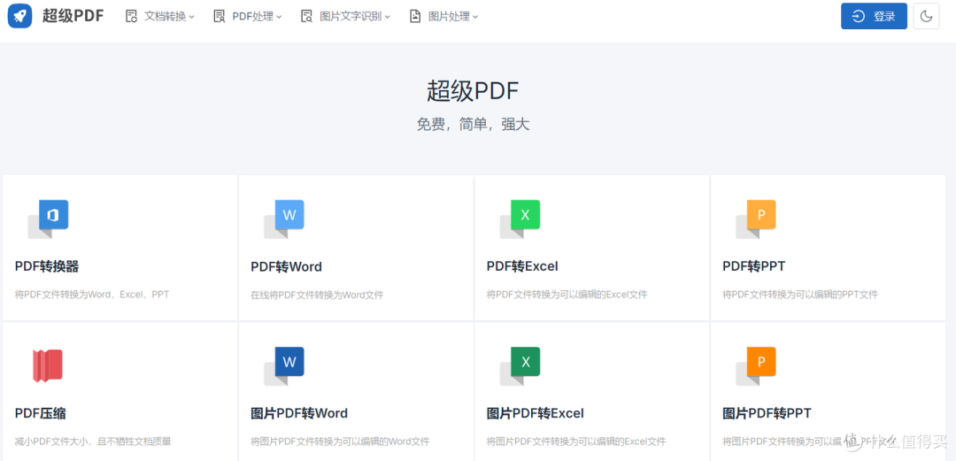Open the 图片PDF转PPT tool title
This screenshot has width=956, height=461.
click(767, 413)
